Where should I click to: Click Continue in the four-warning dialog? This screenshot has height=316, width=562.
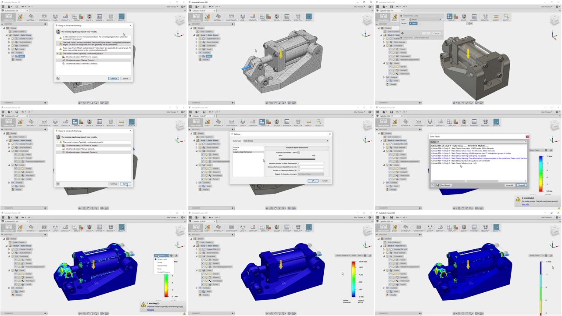coord(114,79)
